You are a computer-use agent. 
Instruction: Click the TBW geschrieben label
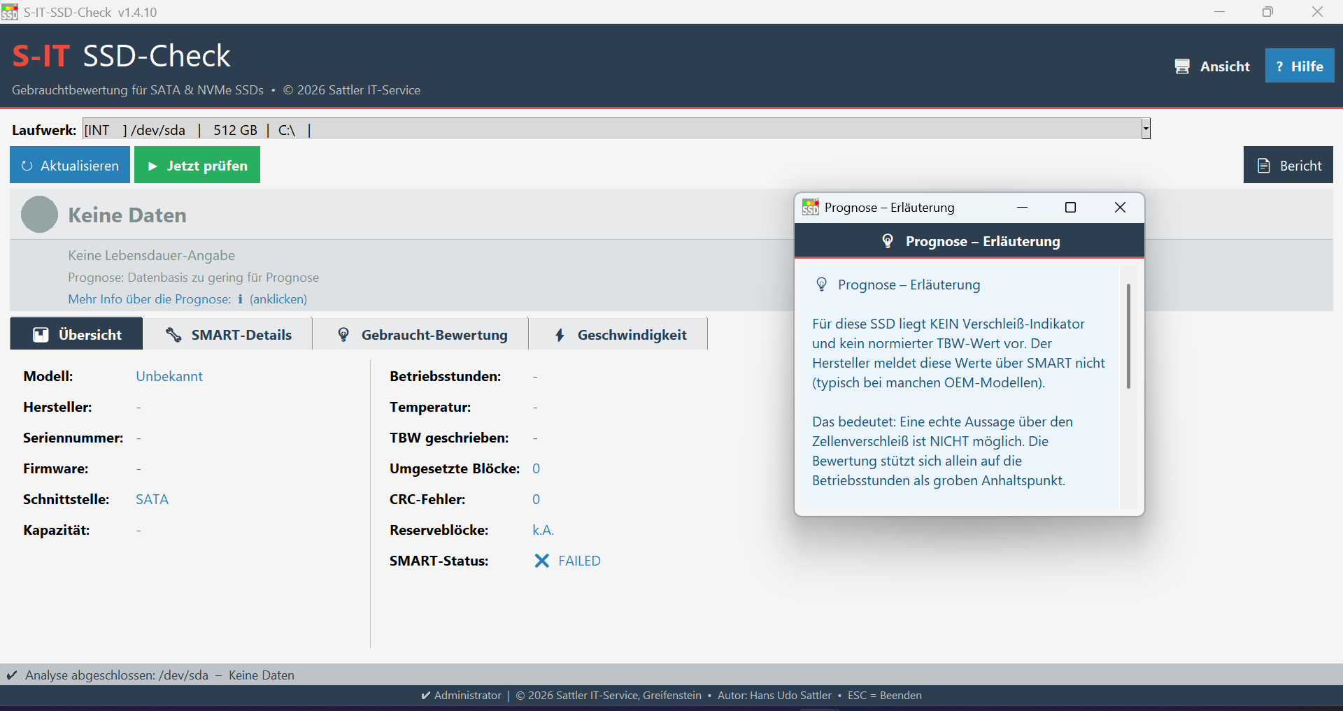coord(449,438)
